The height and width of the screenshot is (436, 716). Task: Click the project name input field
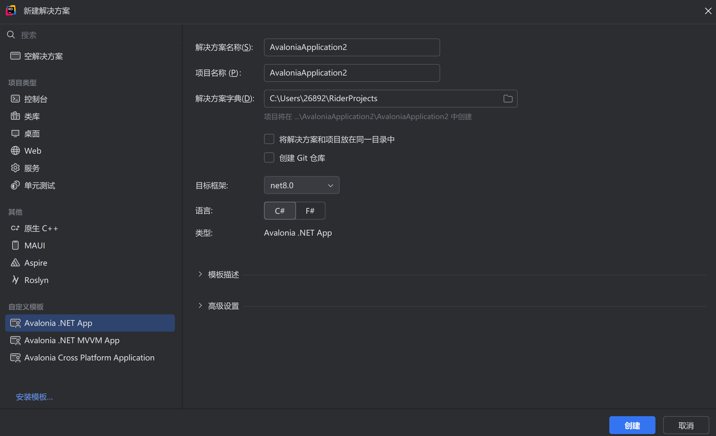point(352,73)
